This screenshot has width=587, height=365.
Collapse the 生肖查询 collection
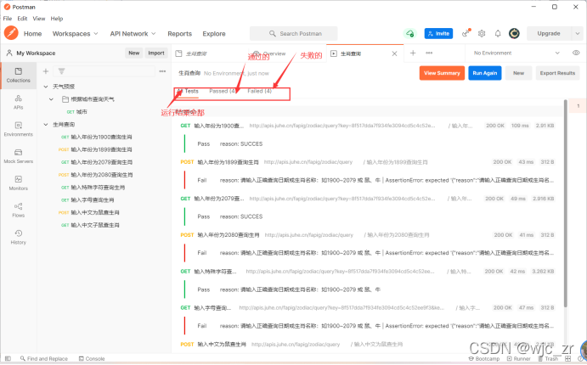[46, 124]
